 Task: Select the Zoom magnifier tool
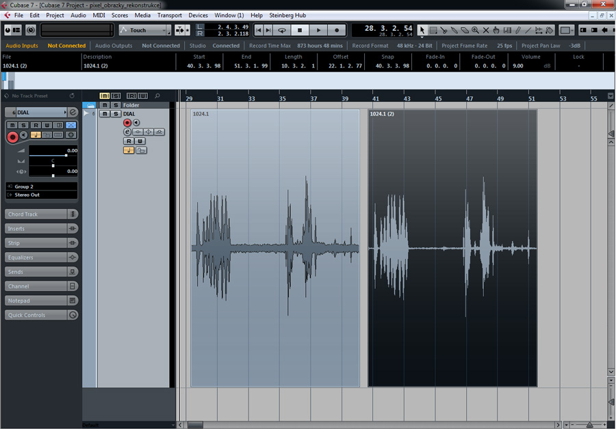(x=475, y=30)
